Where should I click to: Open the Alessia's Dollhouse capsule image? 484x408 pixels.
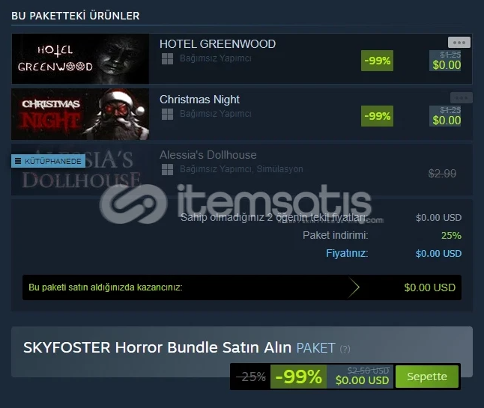80,169
